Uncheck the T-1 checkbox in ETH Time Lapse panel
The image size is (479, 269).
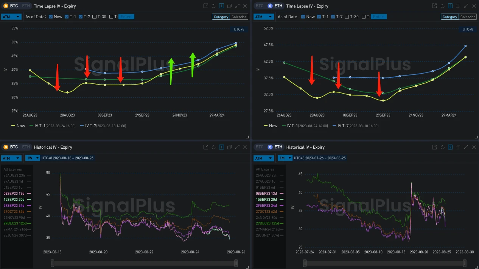tap(319, 17)
